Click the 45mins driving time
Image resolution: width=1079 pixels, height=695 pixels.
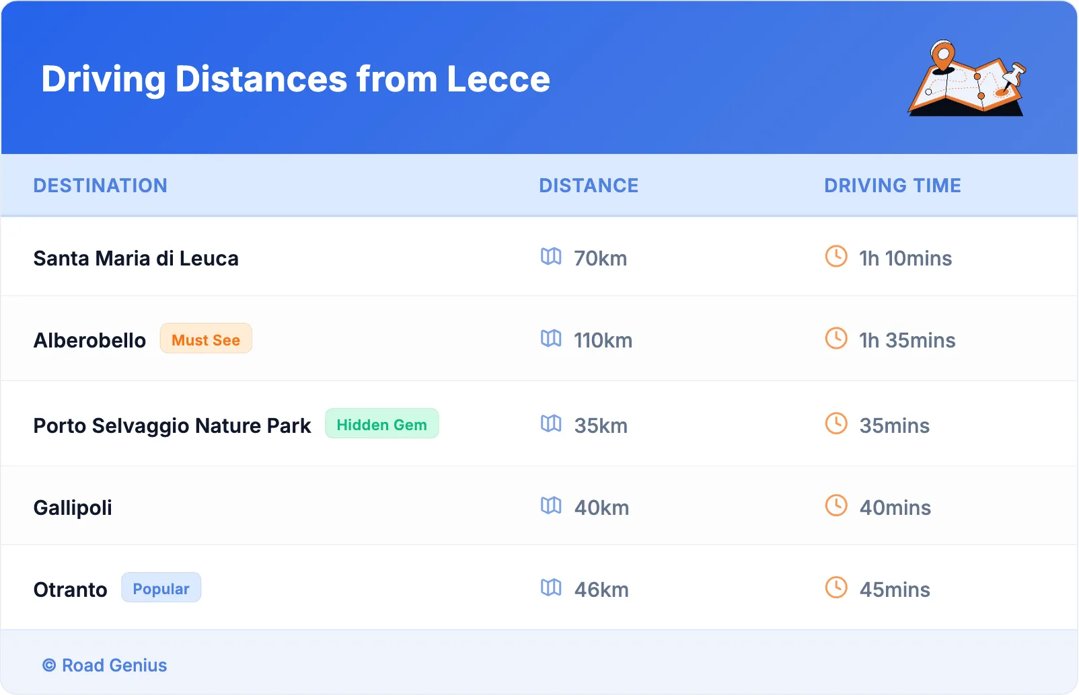coord(895,589)
